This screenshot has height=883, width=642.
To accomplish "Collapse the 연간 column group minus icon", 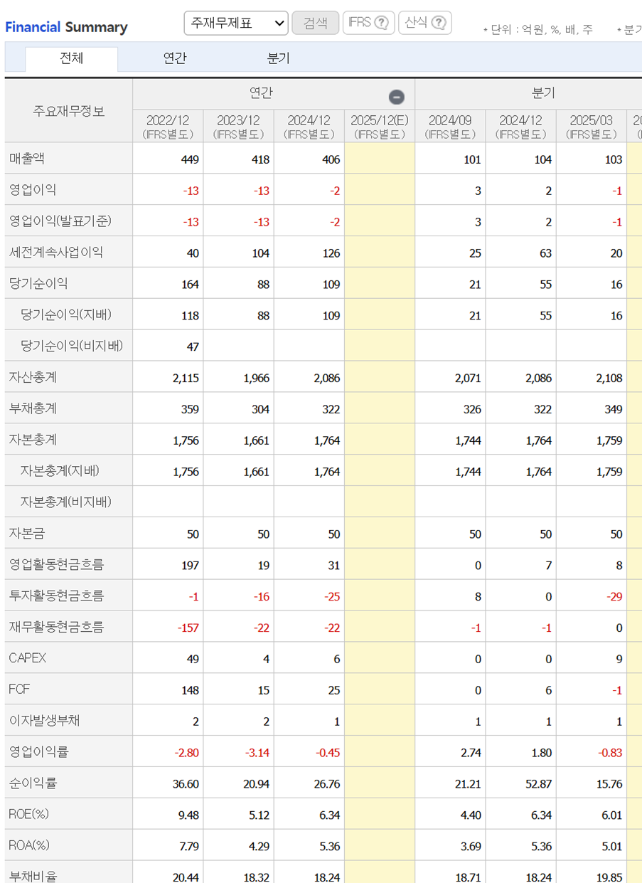I will (x=396, y=95).
